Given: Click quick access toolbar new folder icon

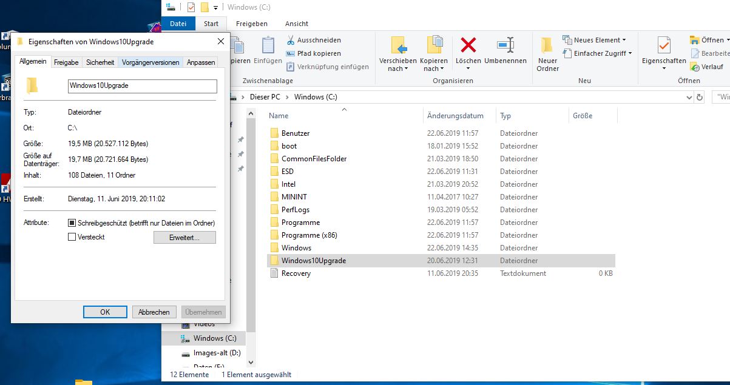Looking at the screenshot, I should click(205, 7).
